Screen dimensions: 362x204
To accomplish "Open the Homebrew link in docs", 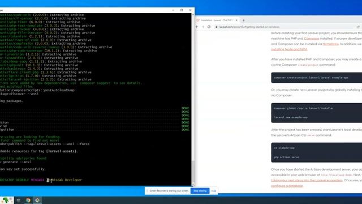I will point(330,44).
